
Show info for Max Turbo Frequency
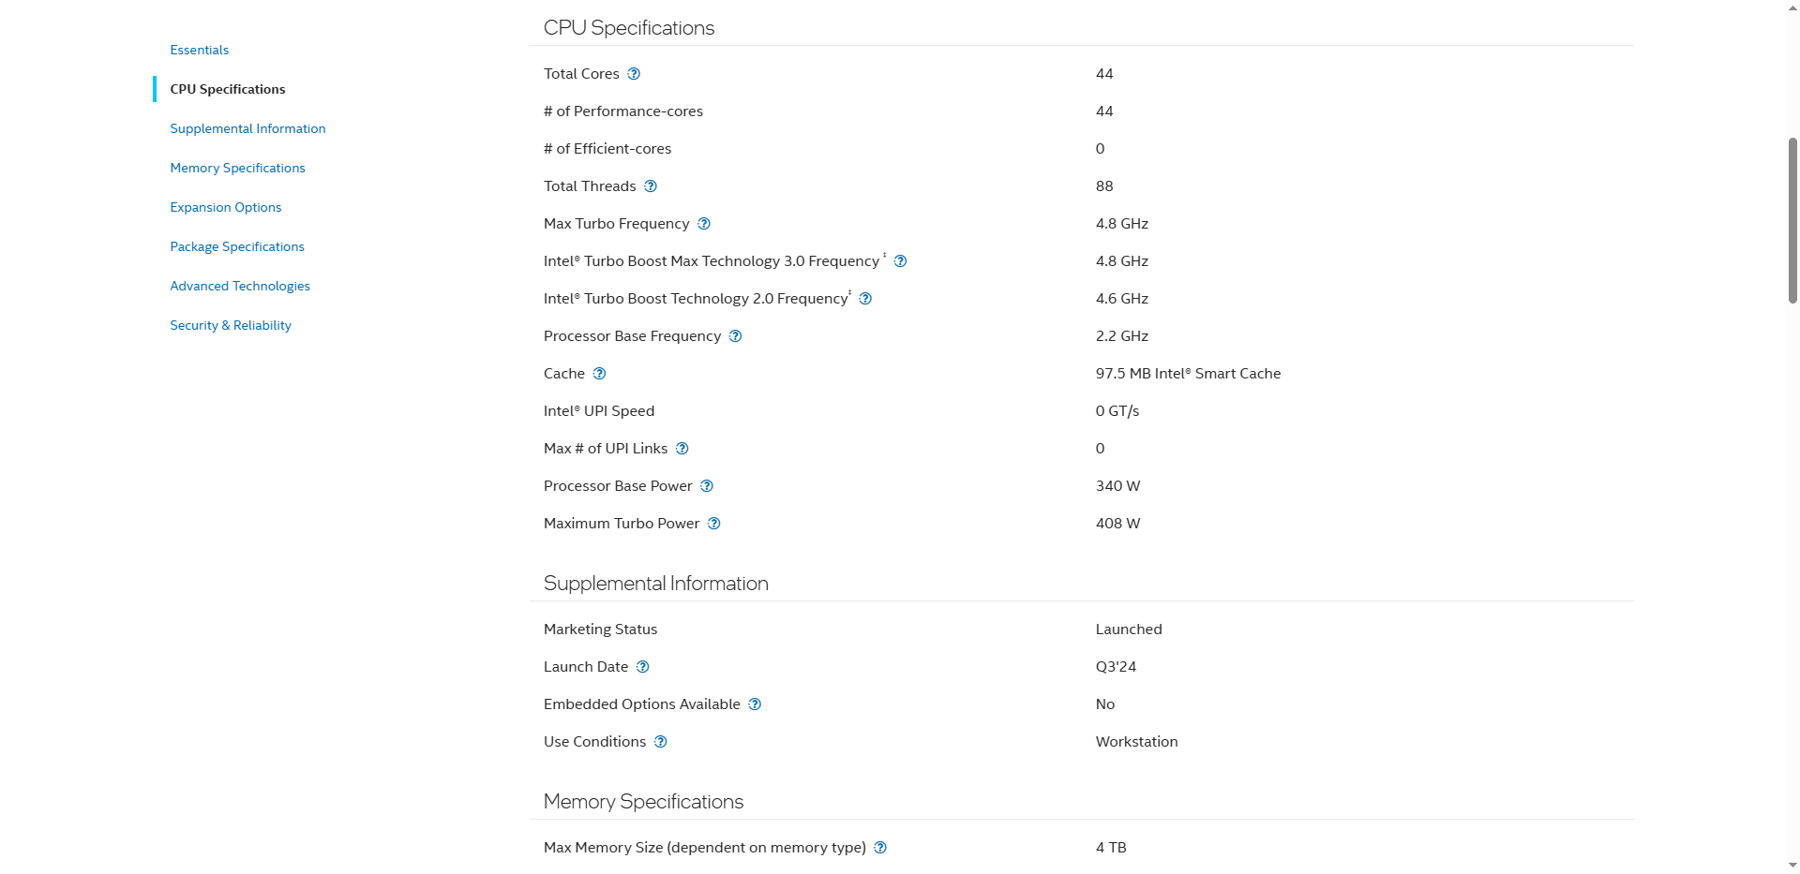704,224
